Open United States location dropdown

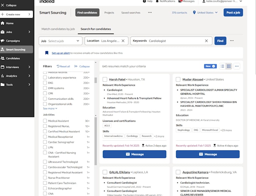point(206,12)
